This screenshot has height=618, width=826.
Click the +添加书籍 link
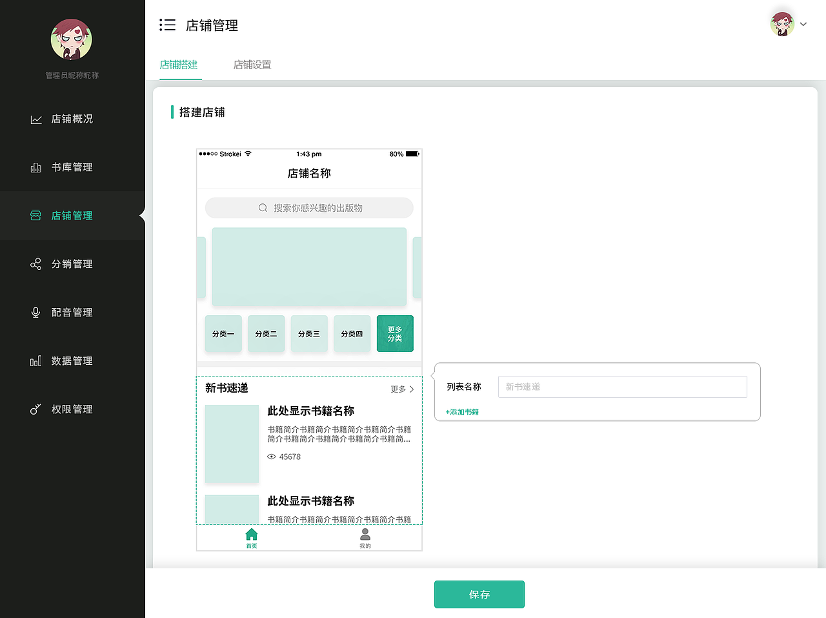[x=461, y=411]
